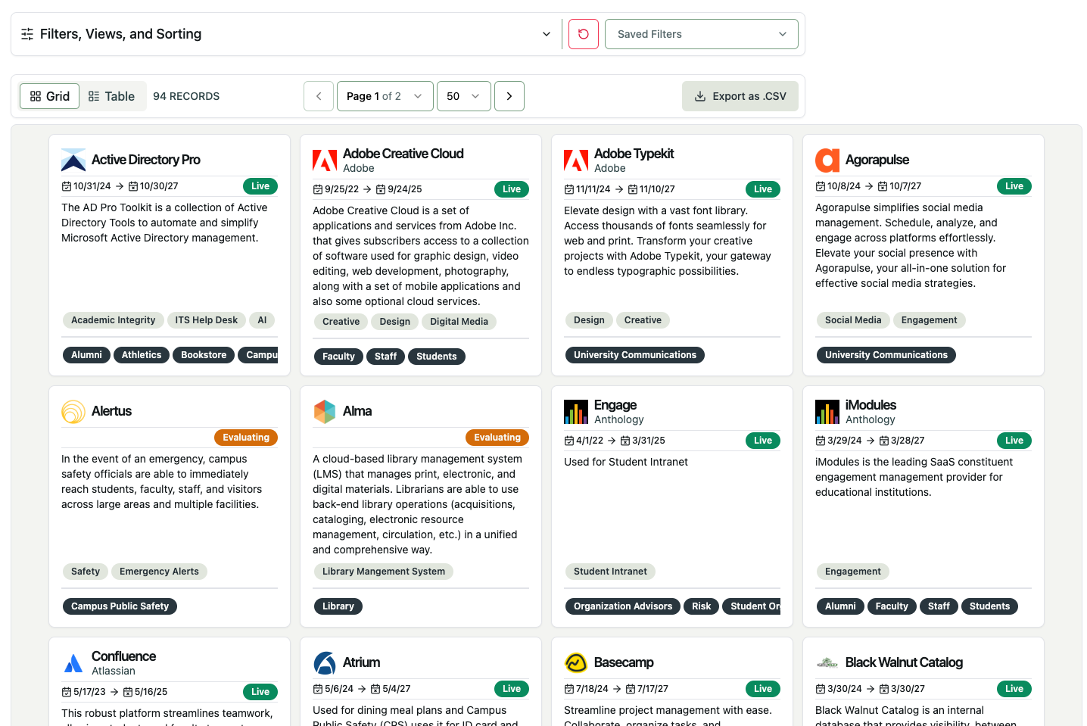This screenshot has width=1087, height=726.
Task: Switch to Grid view
Action: point(50,96)
